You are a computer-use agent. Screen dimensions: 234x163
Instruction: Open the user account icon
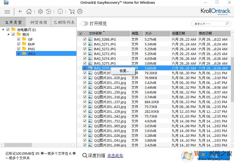(x=80, y=11)
